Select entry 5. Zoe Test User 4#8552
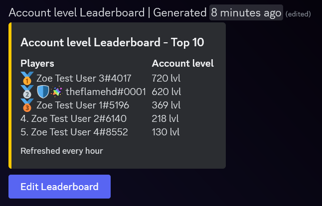This screenshot has width=322, height=206. pyautogui.click(x=74, y=132)
